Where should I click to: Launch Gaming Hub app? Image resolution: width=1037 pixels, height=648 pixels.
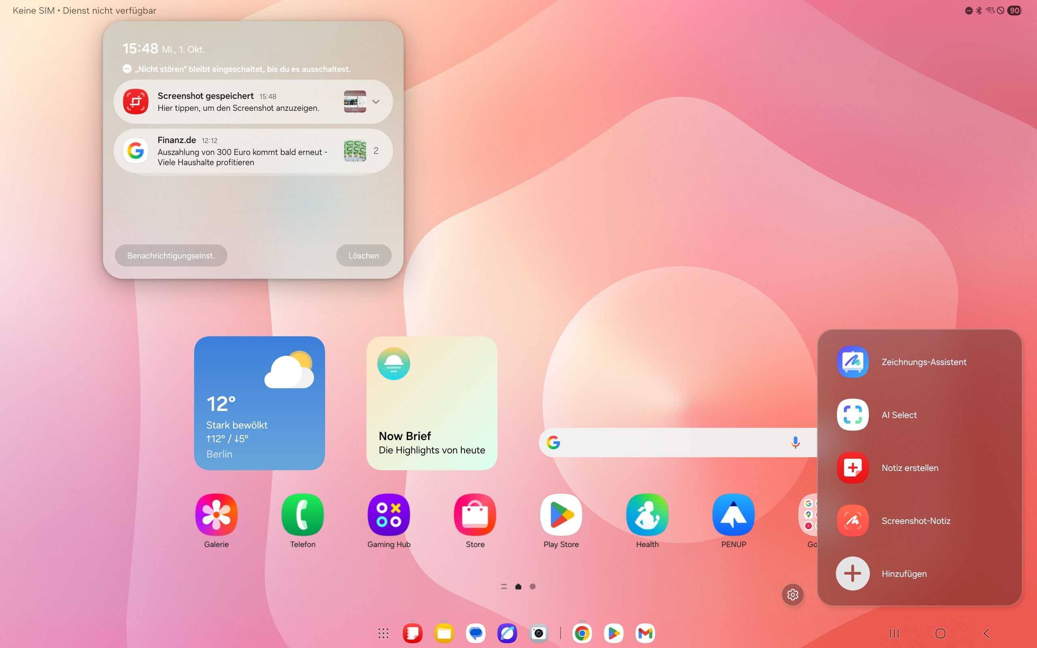388,515
